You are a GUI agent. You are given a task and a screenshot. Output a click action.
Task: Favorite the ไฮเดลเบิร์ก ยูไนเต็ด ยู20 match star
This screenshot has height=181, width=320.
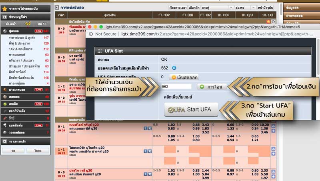[150, 151]
